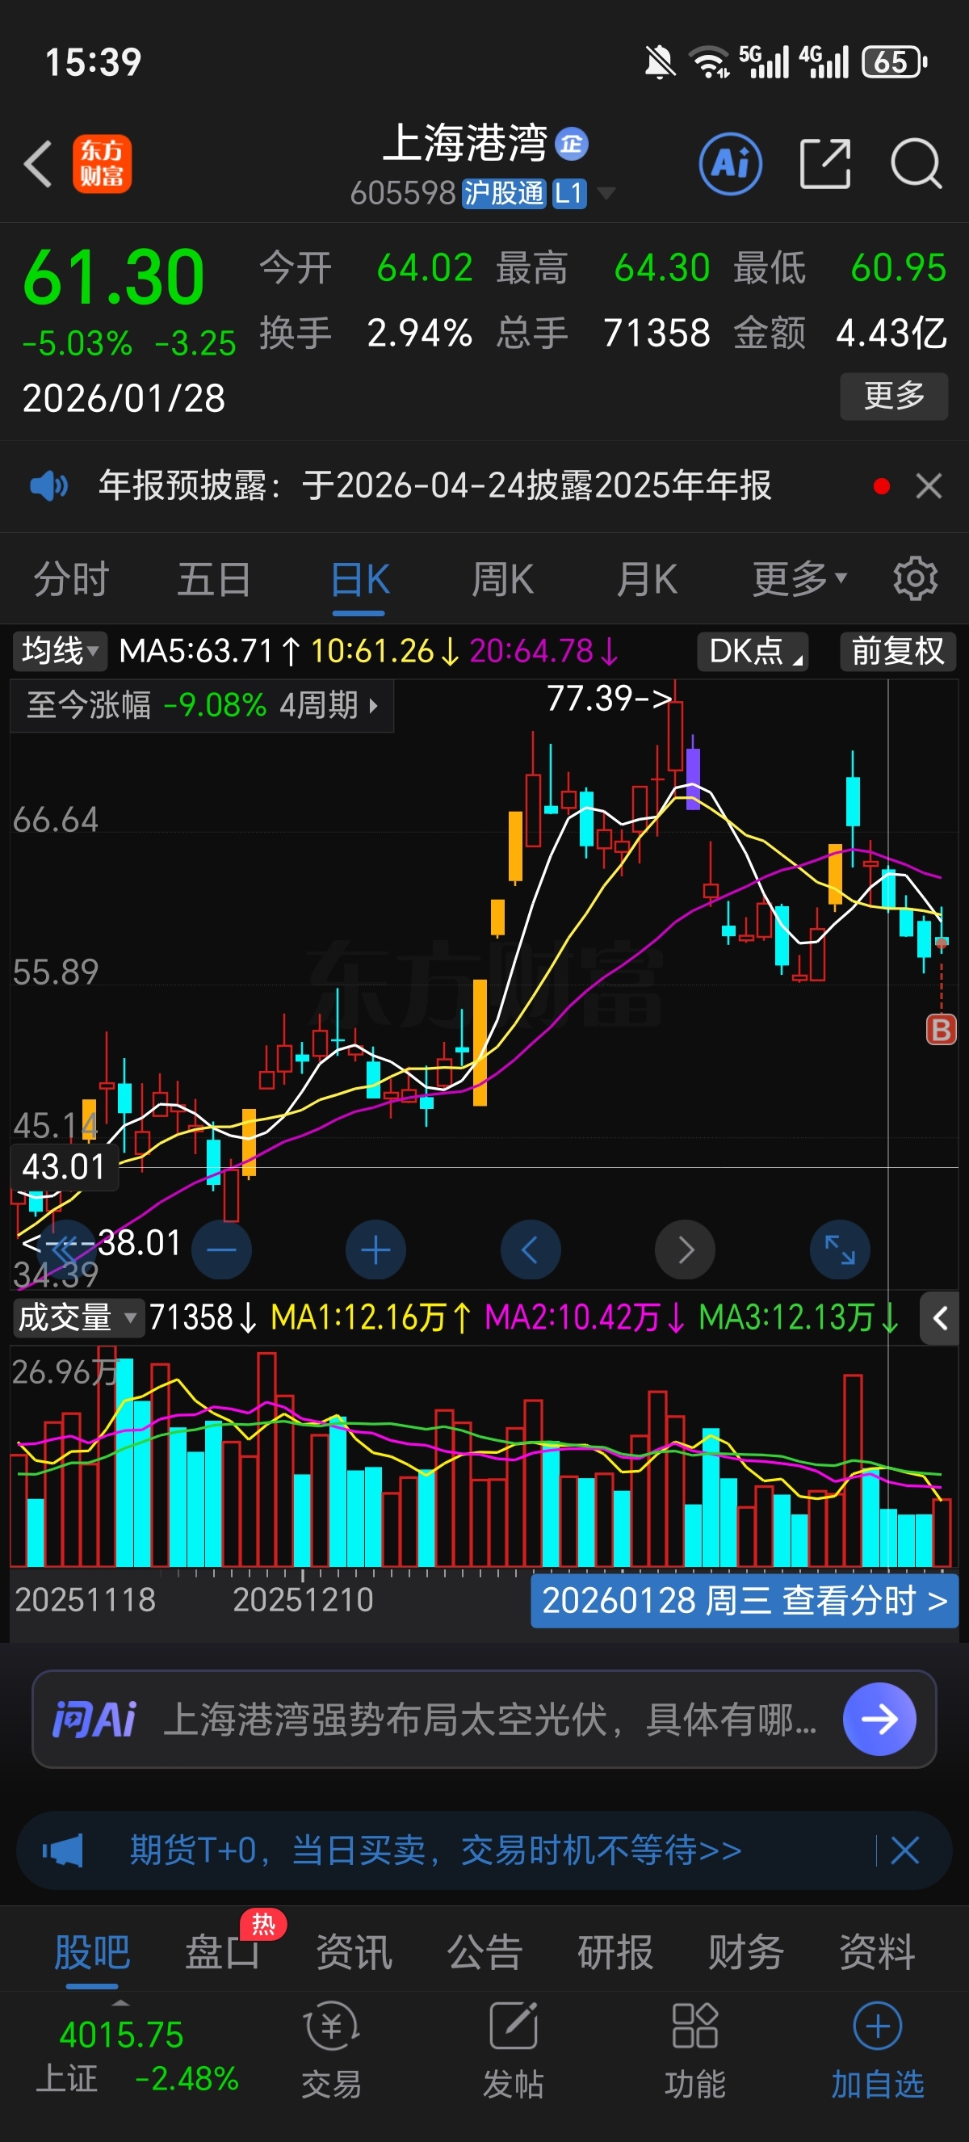Tap the 问Ai logo
This screenshot has height=2142, width=969.
click(x=94, y=1719)
